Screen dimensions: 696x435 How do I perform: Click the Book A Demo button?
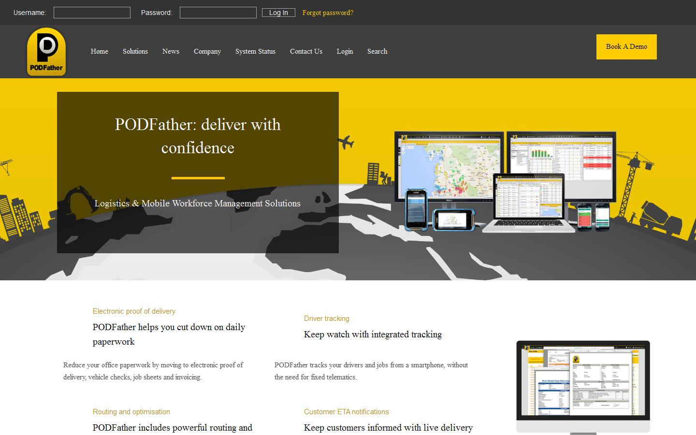(x=626, y=47)
